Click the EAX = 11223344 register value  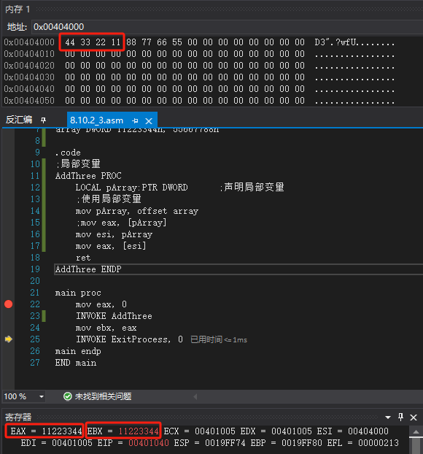pyautogui.click(x=46, y=431)
